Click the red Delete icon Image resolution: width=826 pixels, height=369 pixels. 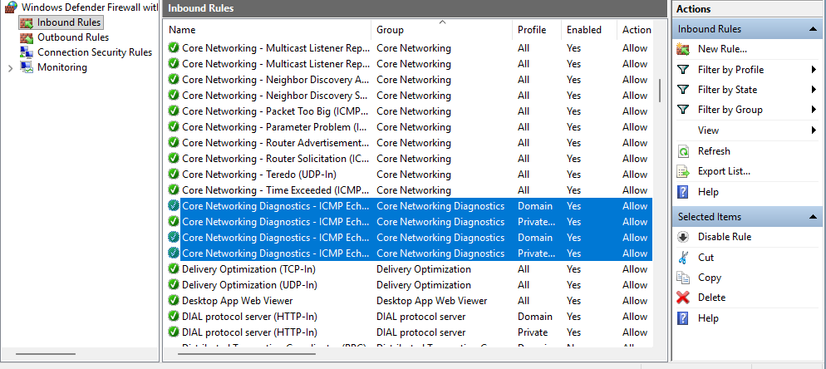click(x=683, y=298)
